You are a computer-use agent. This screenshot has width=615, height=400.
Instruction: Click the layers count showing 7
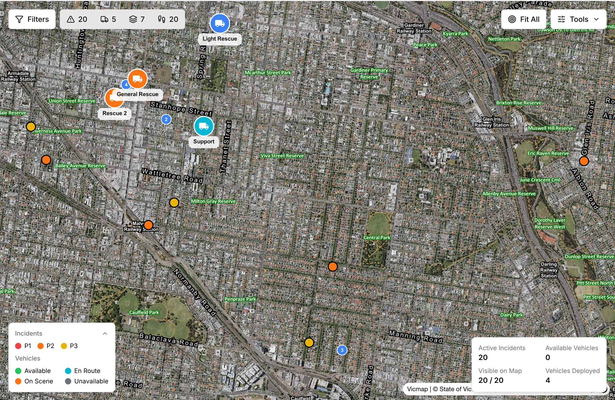pyautogui.click(x=137, y=19)
